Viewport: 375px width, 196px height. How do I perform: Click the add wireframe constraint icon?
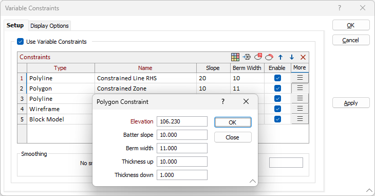[247, 57]
